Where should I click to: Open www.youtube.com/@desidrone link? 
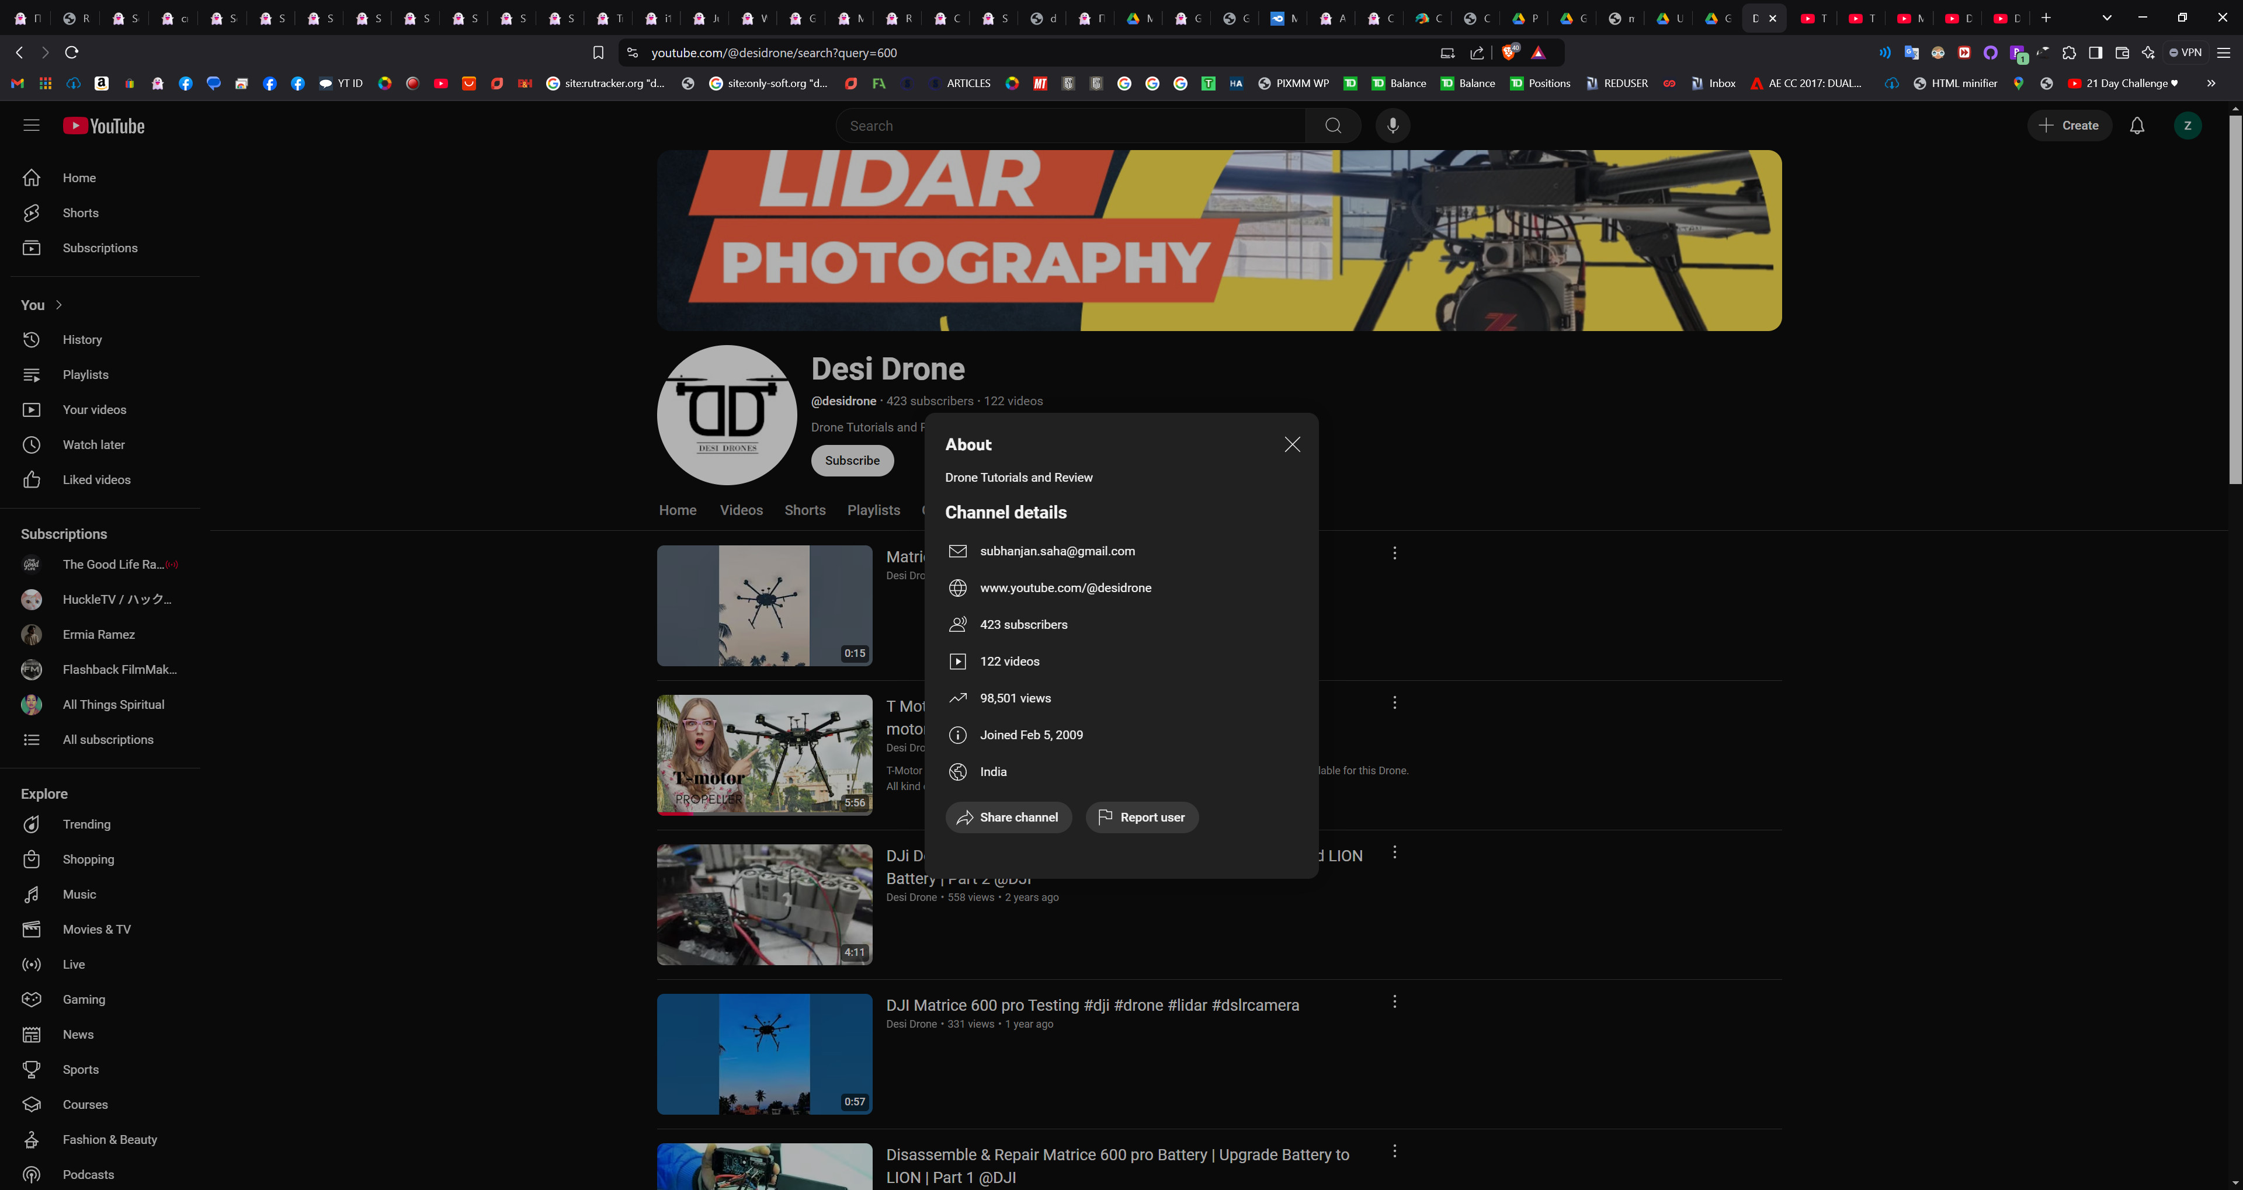[x=1066, y=587]
